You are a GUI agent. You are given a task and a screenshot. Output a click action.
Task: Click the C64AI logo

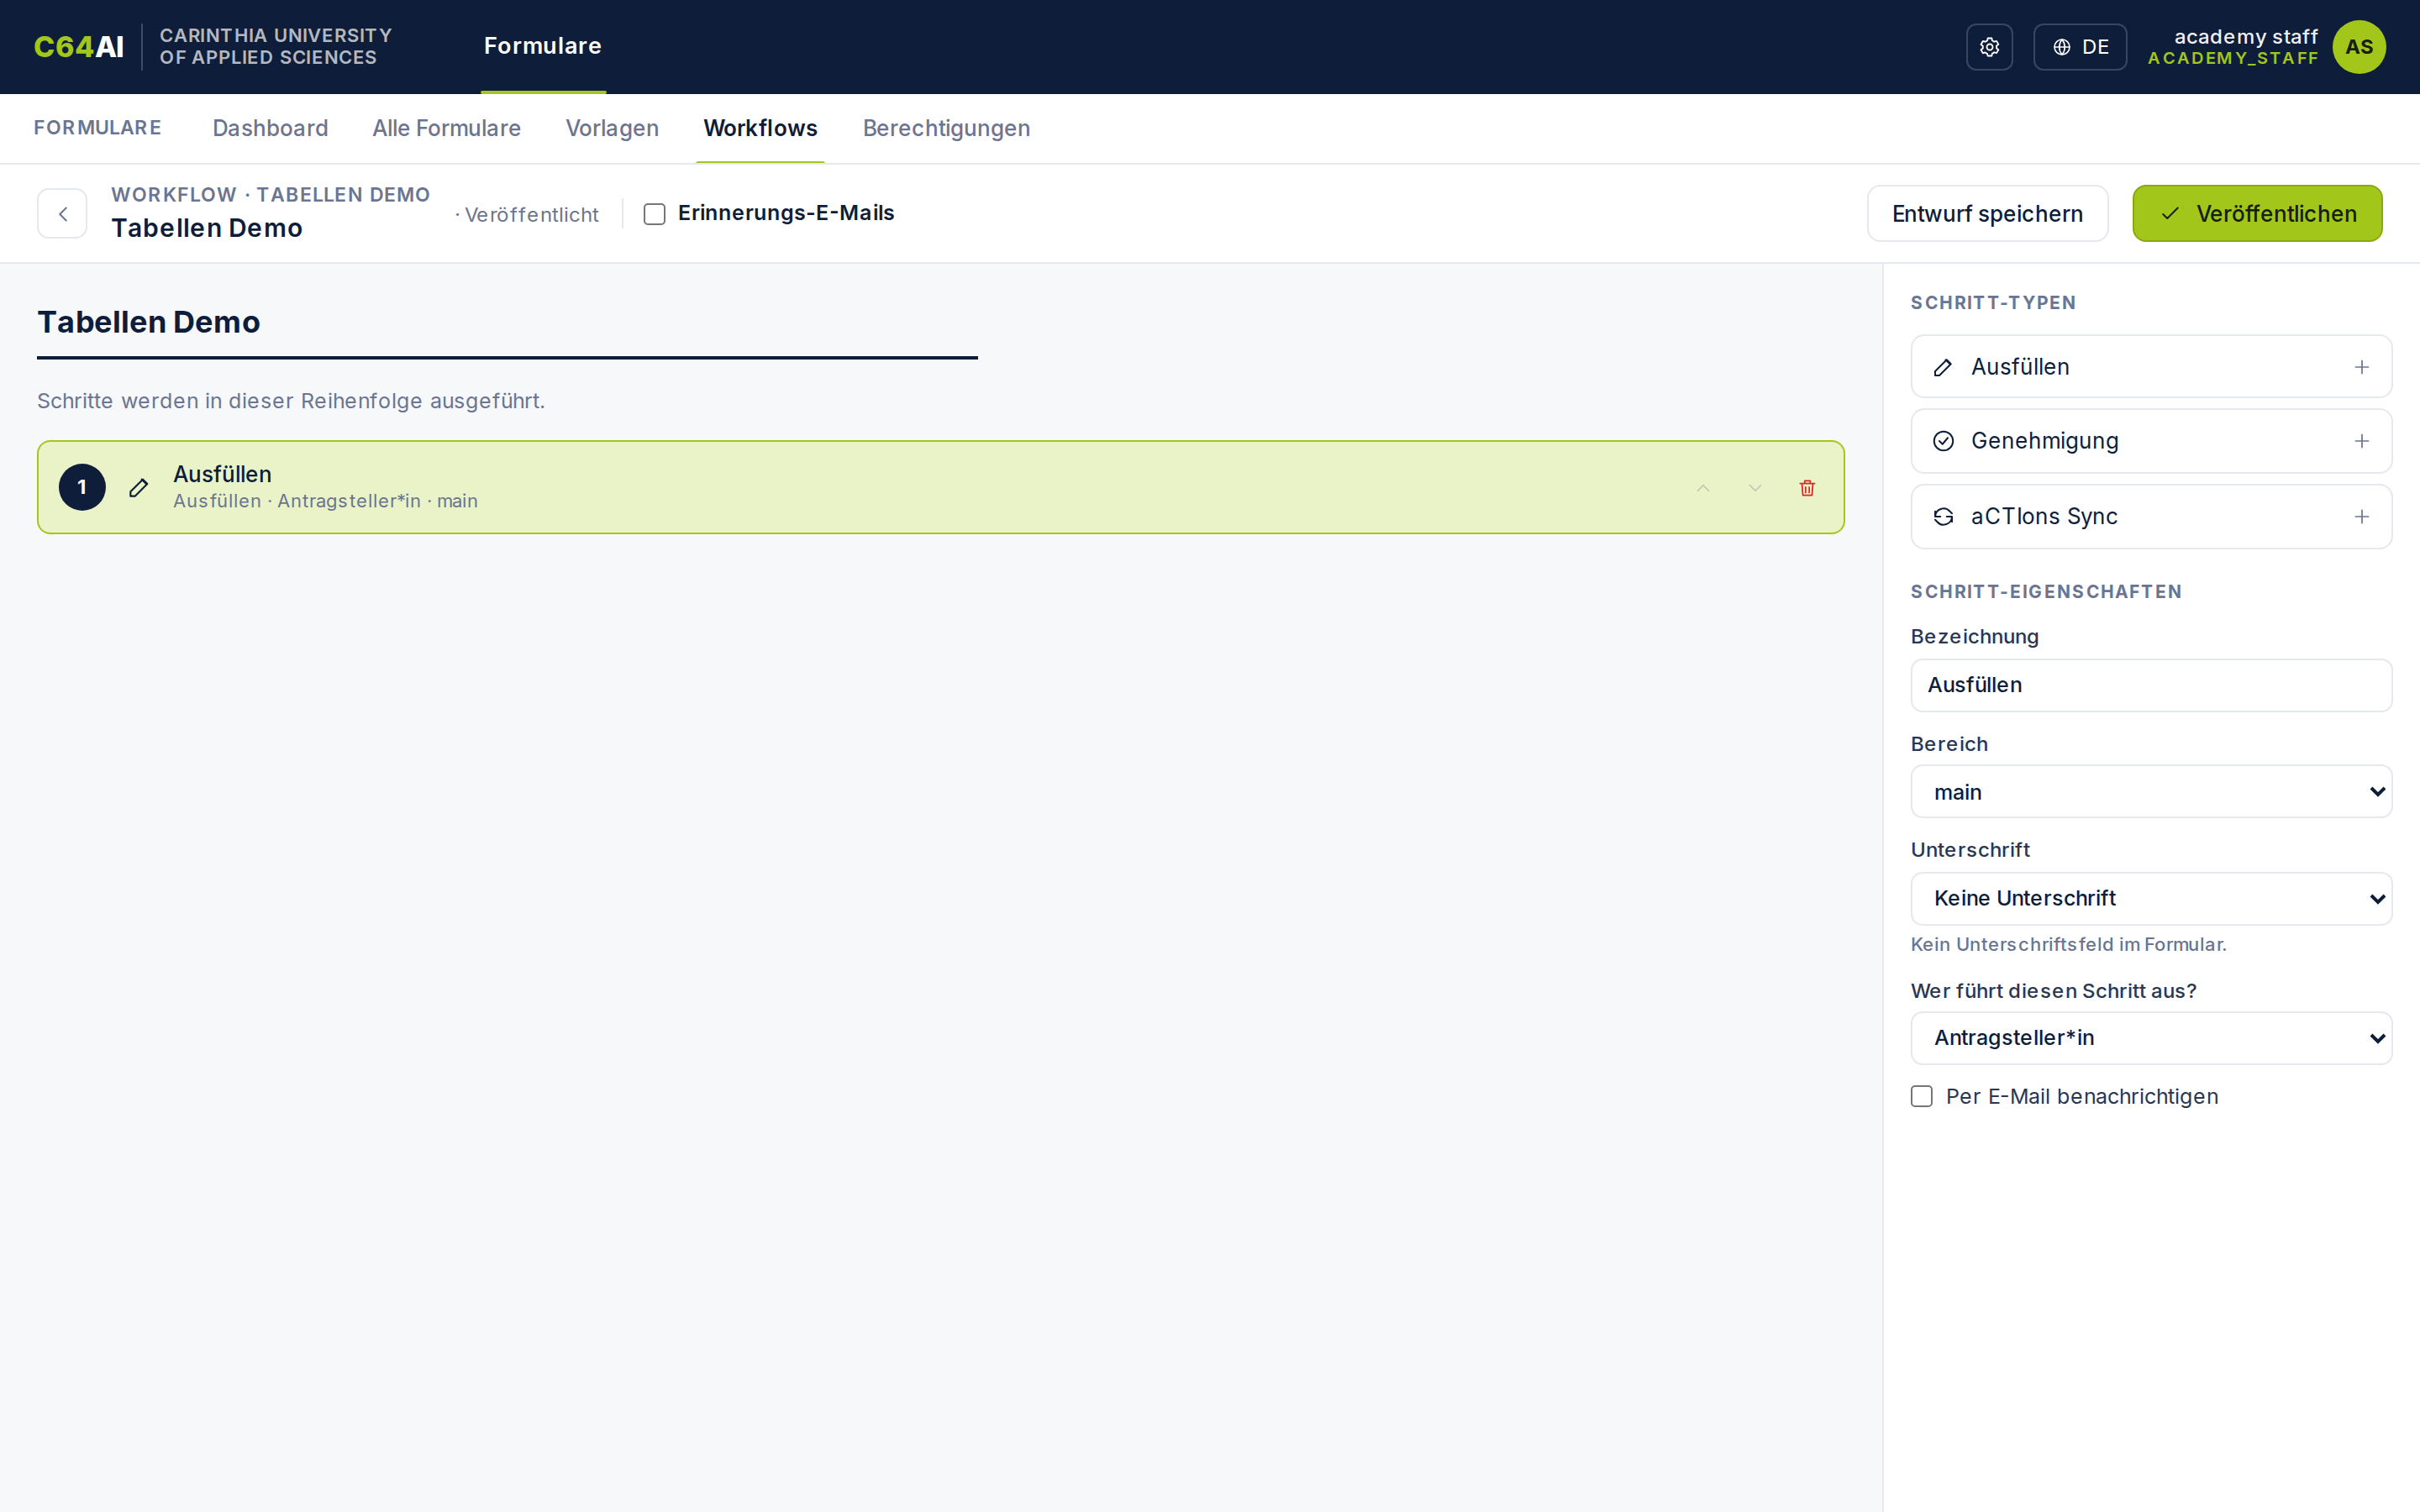(79, 47)
